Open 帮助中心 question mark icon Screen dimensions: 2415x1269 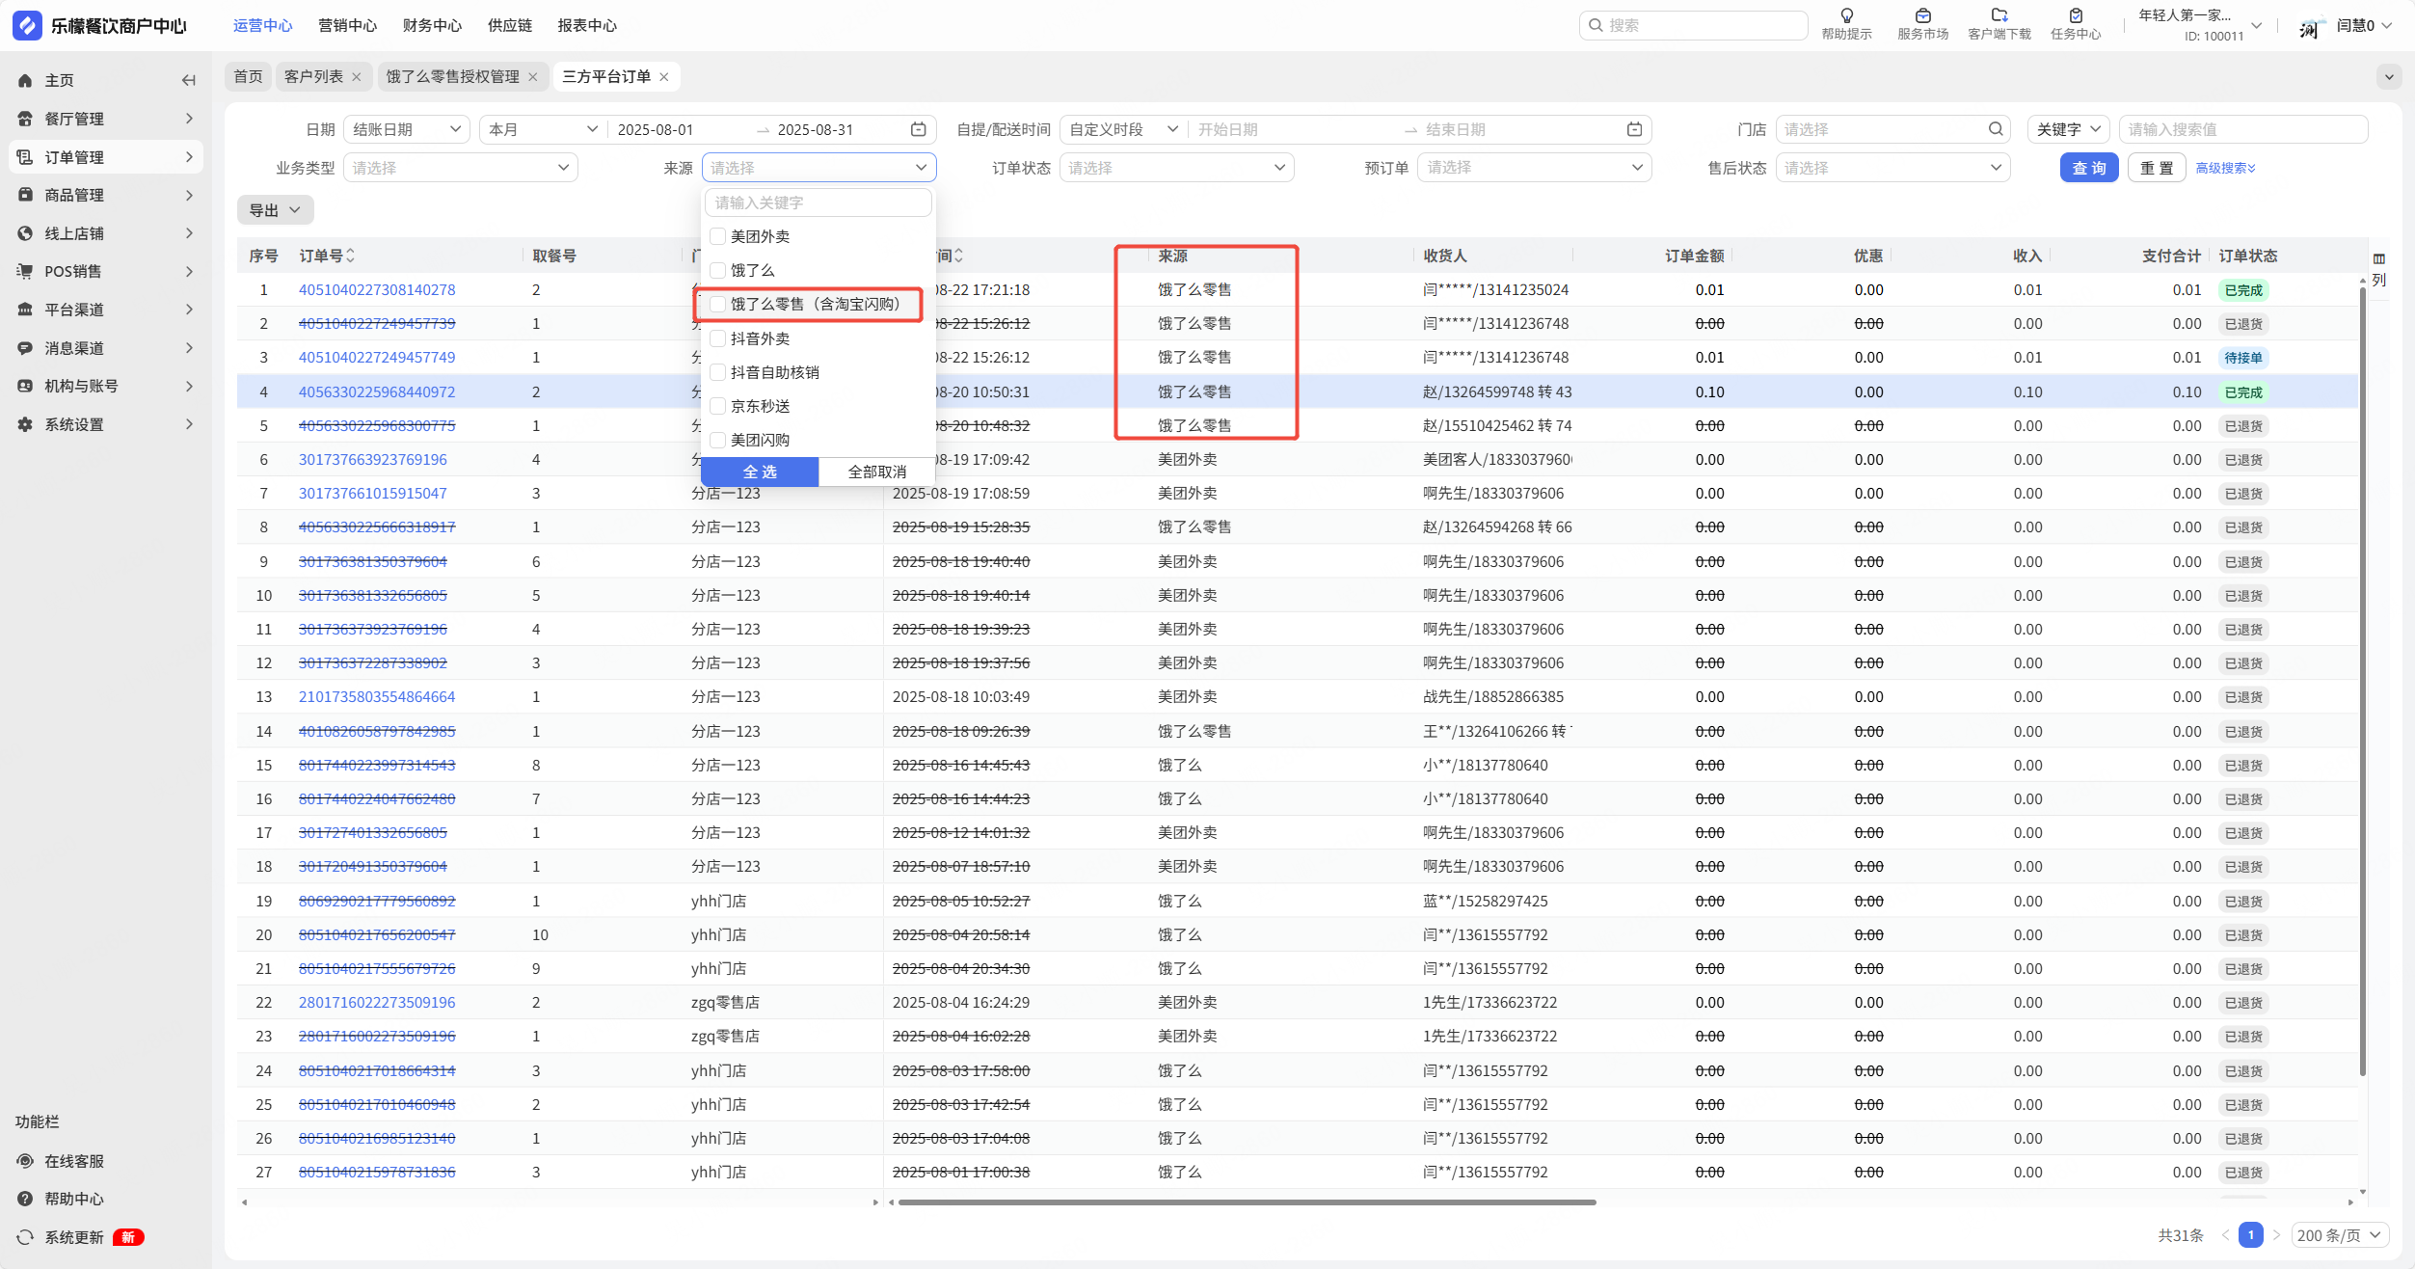pos(25,1199)
